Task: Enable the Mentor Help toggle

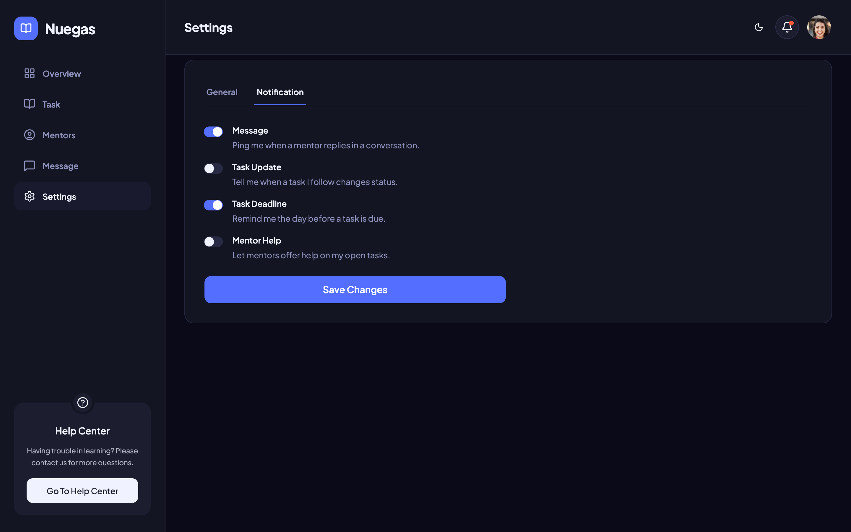Action: pyautogui.click(x=213, y=241)
